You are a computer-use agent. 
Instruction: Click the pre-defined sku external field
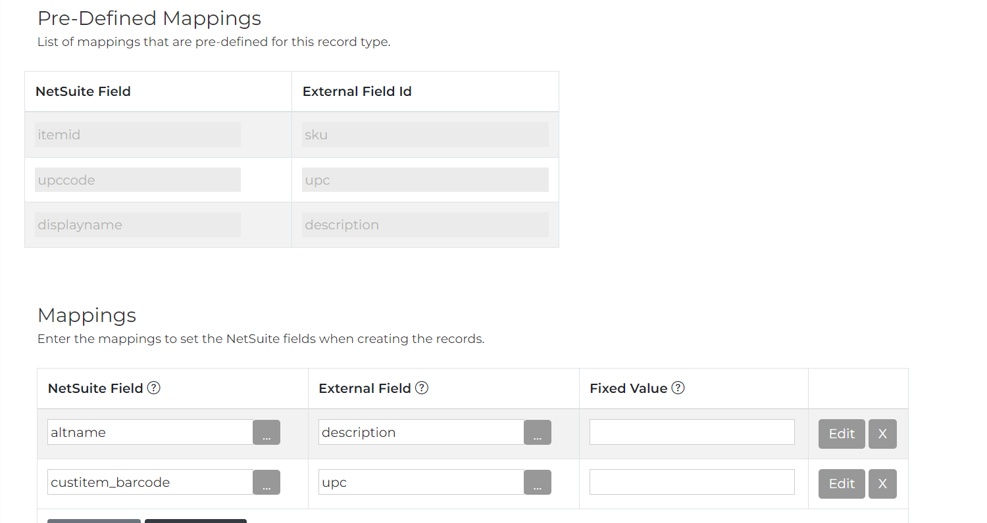425,135
